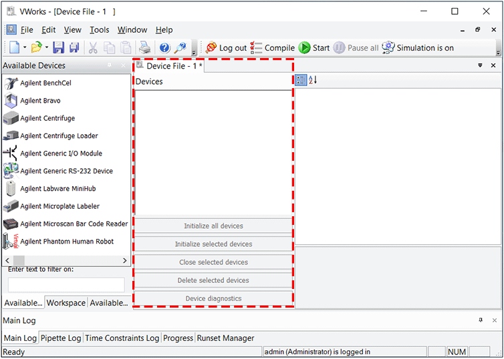
Task: Close the Device File tab area
Action: click(493, 65)
